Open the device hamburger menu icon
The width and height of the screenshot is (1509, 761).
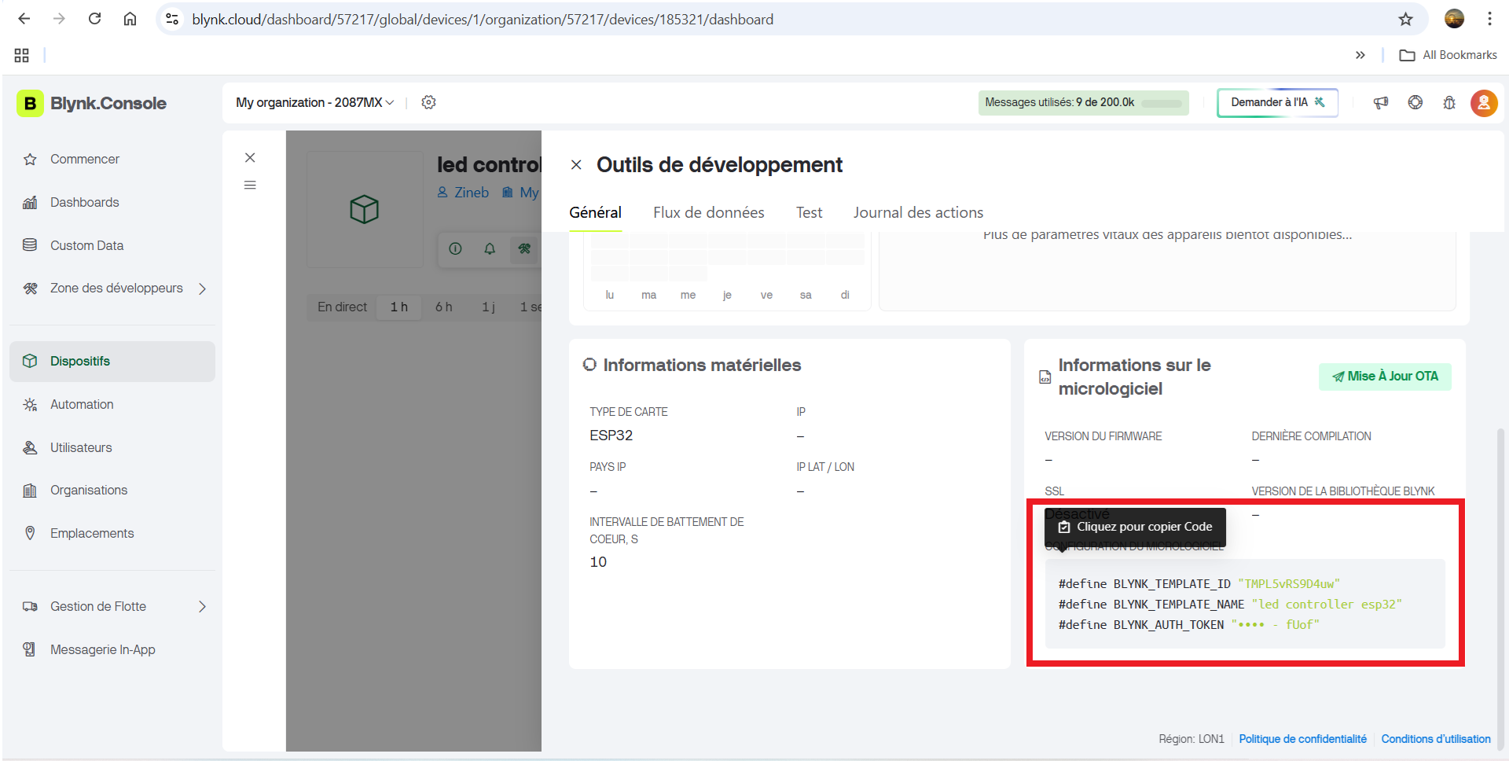[x=250, y=185]
